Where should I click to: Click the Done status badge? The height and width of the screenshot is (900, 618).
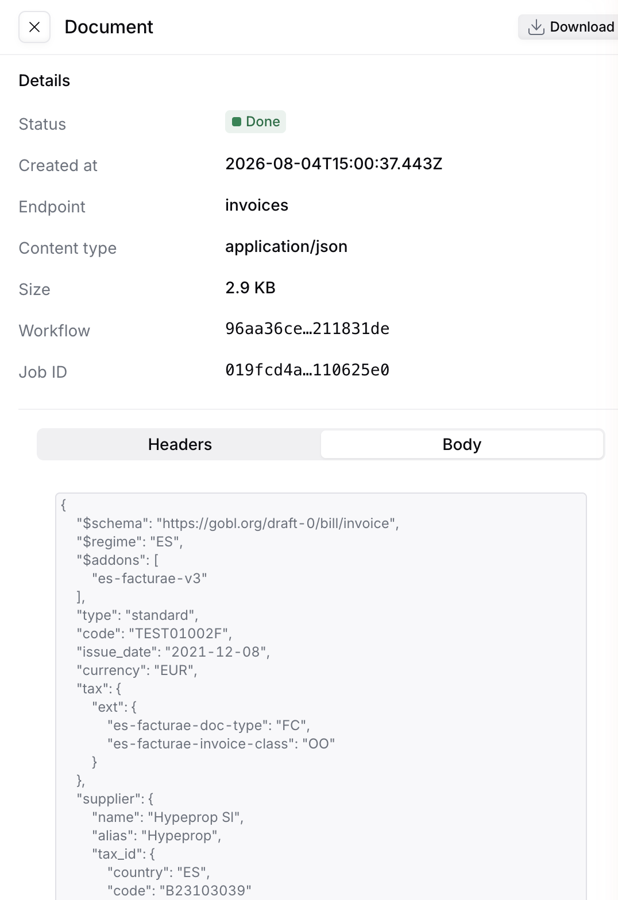coord(256,122)
